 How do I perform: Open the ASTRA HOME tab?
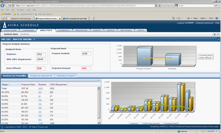[x=10, y=30]
